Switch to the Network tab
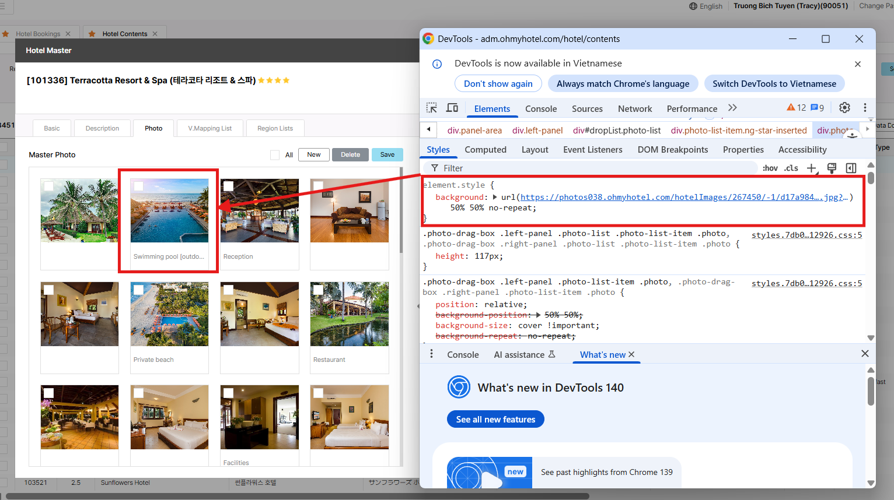Image resolution: width=894 pixels, height=500 pixels. (635, 109)
